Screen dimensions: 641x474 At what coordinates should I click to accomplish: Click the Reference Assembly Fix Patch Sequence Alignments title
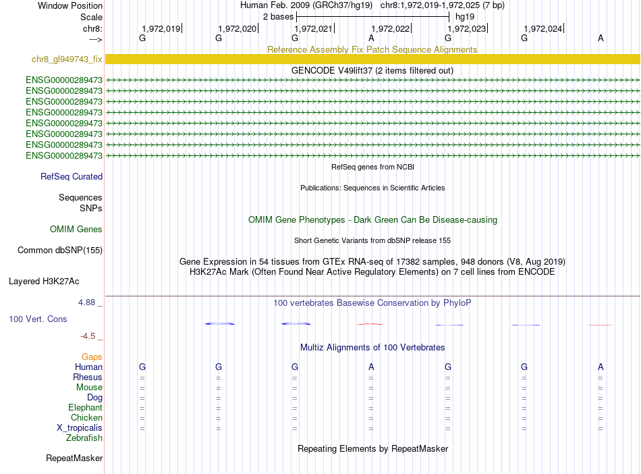click(372, 49)
